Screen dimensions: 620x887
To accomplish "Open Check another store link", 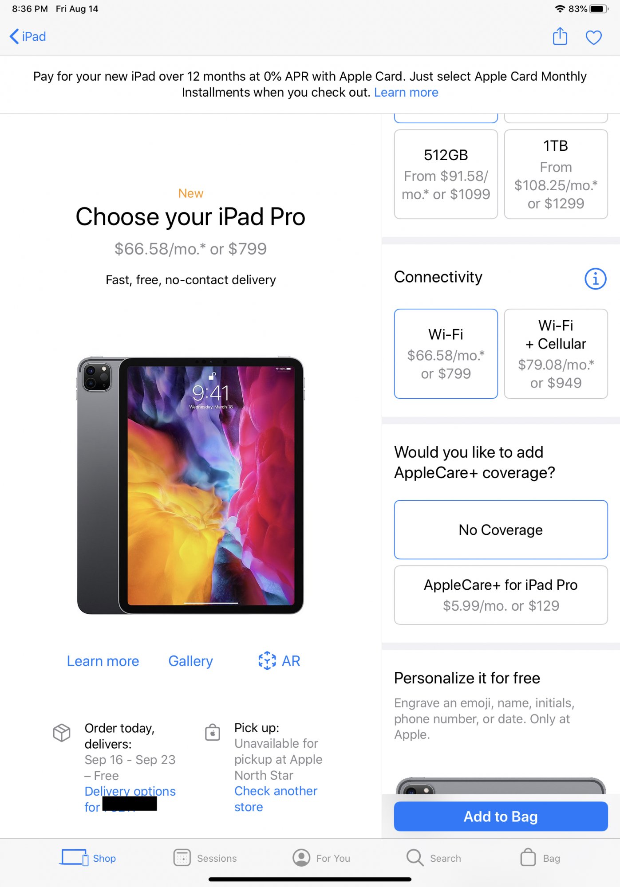I will click(x=276, y=799).
